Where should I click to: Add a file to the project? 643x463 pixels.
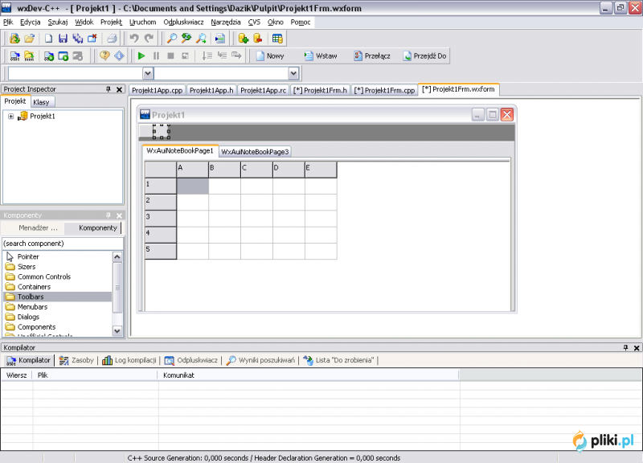point(244,39)
